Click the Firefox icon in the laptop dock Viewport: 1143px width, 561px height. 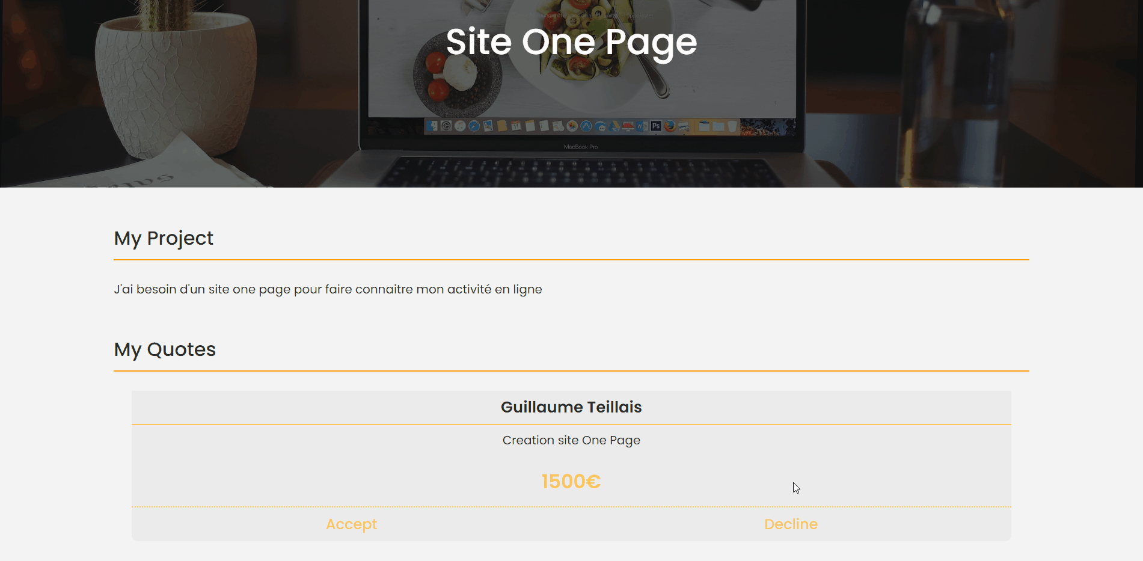(x=670, y=126)
